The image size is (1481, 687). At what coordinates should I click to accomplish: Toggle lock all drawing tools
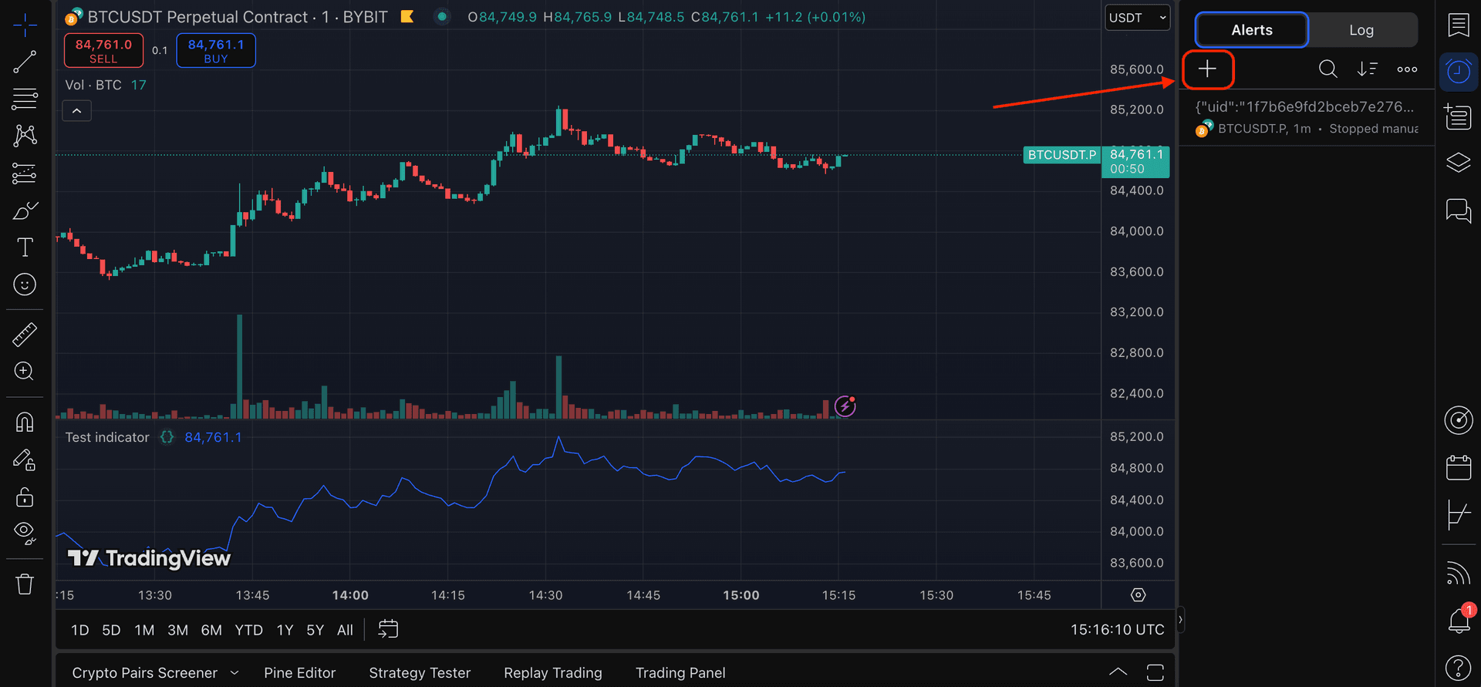tap(25, 497)
